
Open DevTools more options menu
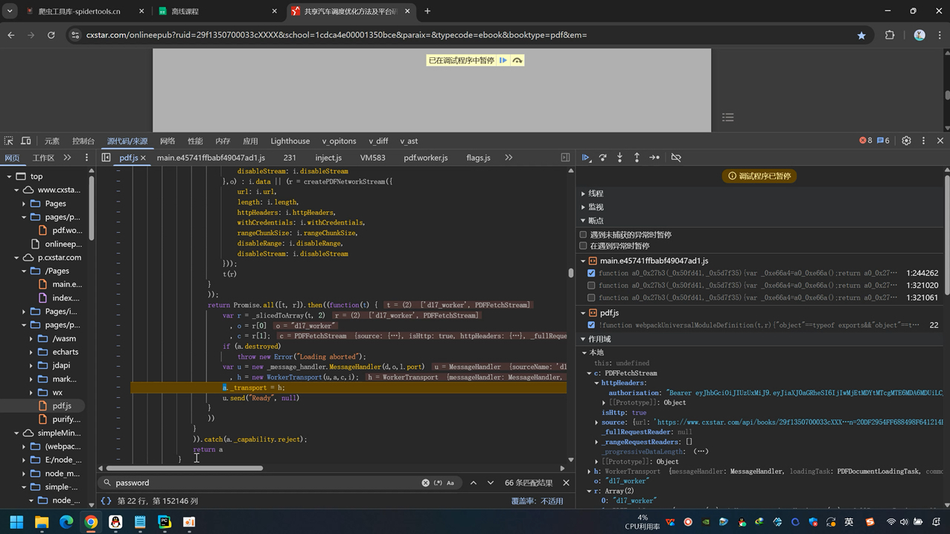923,141
